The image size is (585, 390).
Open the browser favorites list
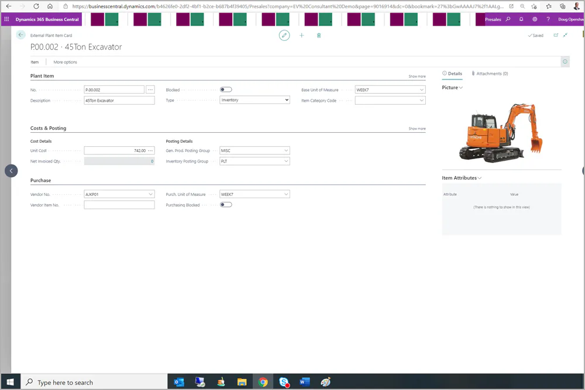tap(549, 6)
